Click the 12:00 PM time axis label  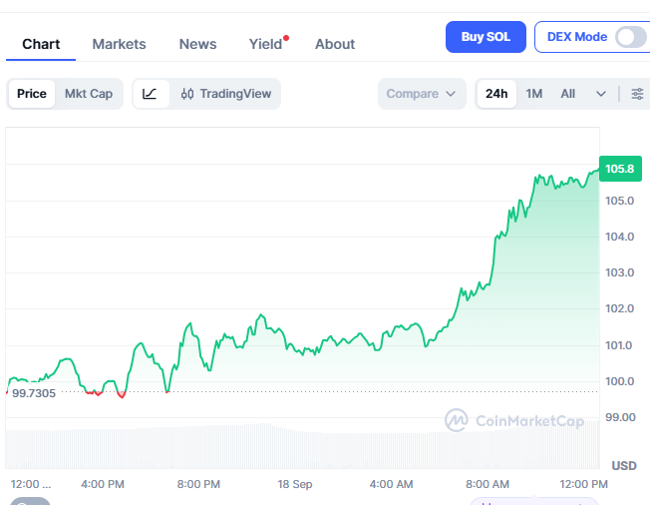583,484
